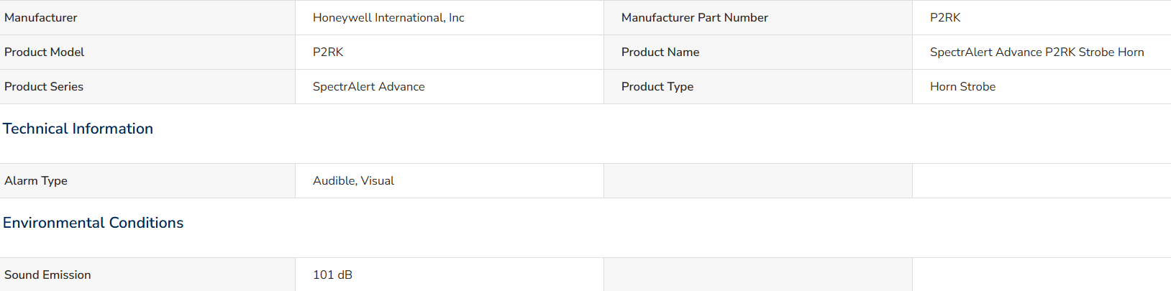Click the Manufacturer label cell
This screenshot has width=1171, height=291.
coord(147,17)
